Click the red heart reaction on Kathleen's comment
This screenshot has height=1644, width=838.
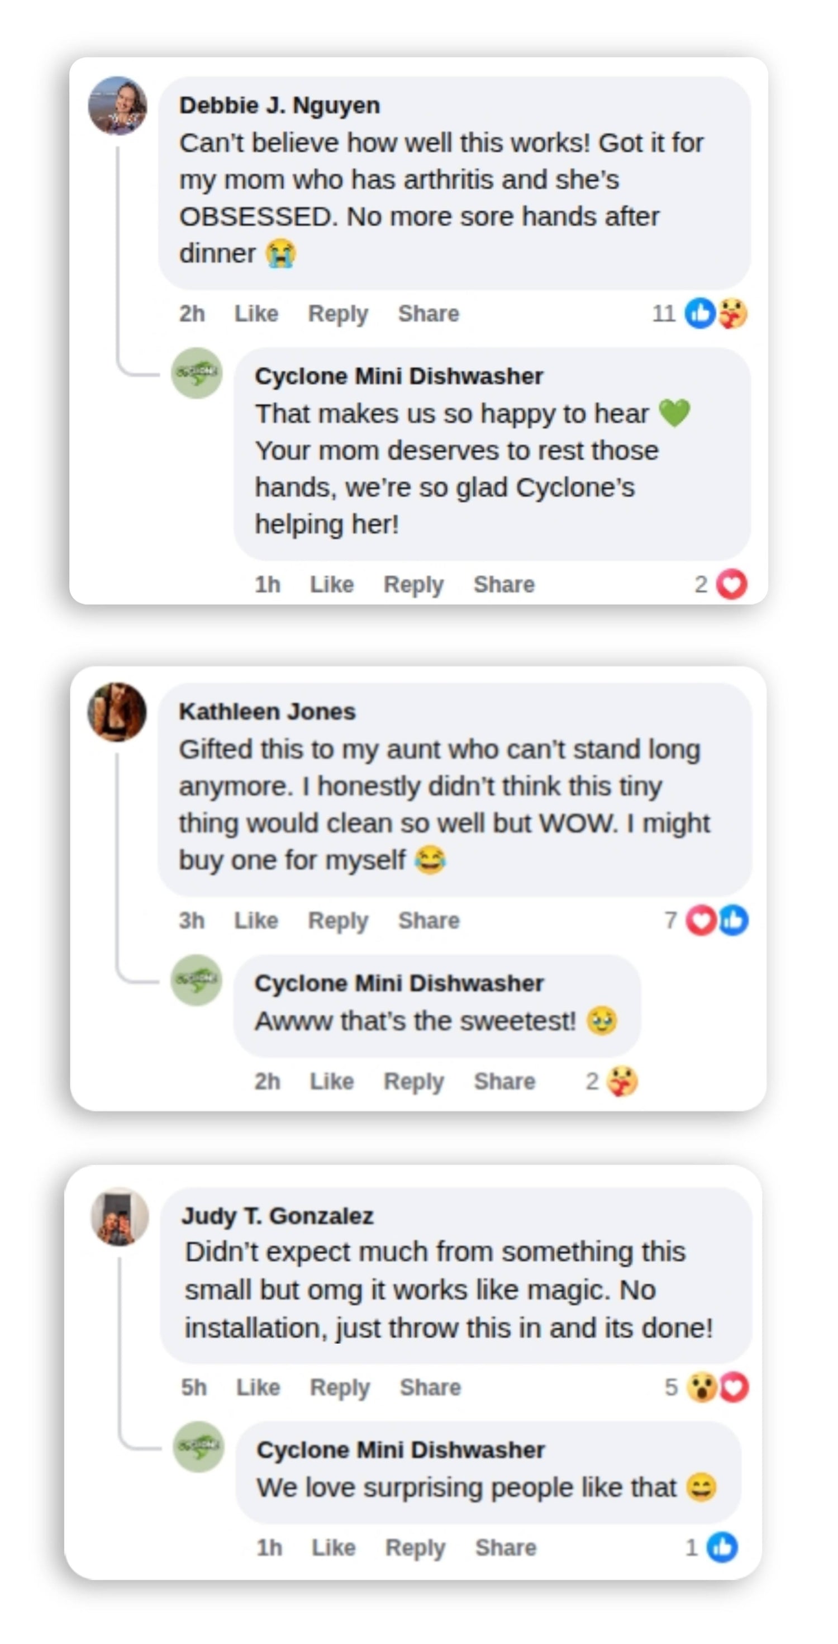click(701, 920)
